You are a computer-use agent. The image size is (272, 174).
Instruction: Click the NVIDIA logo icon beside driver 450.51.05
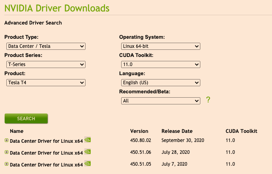coord(87,163)
